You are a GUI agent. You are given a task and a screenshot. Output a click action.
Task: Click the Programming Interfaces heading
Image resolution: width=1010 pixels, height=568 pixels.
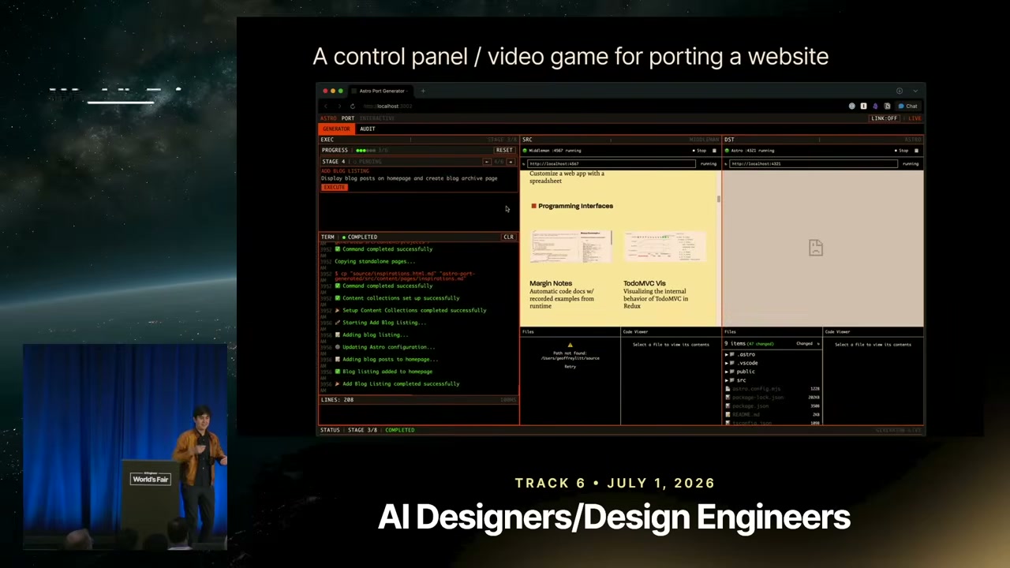point(575,206)
